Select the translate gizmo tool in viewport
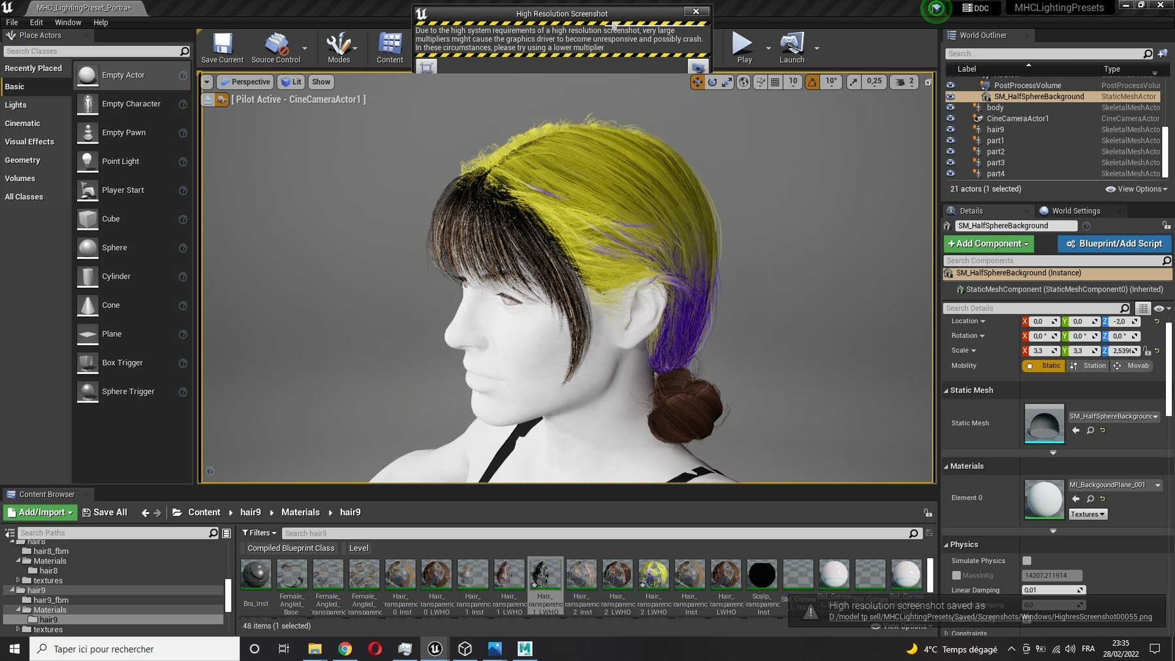Viewport: 1175px width, 661px height. [697, 82]
